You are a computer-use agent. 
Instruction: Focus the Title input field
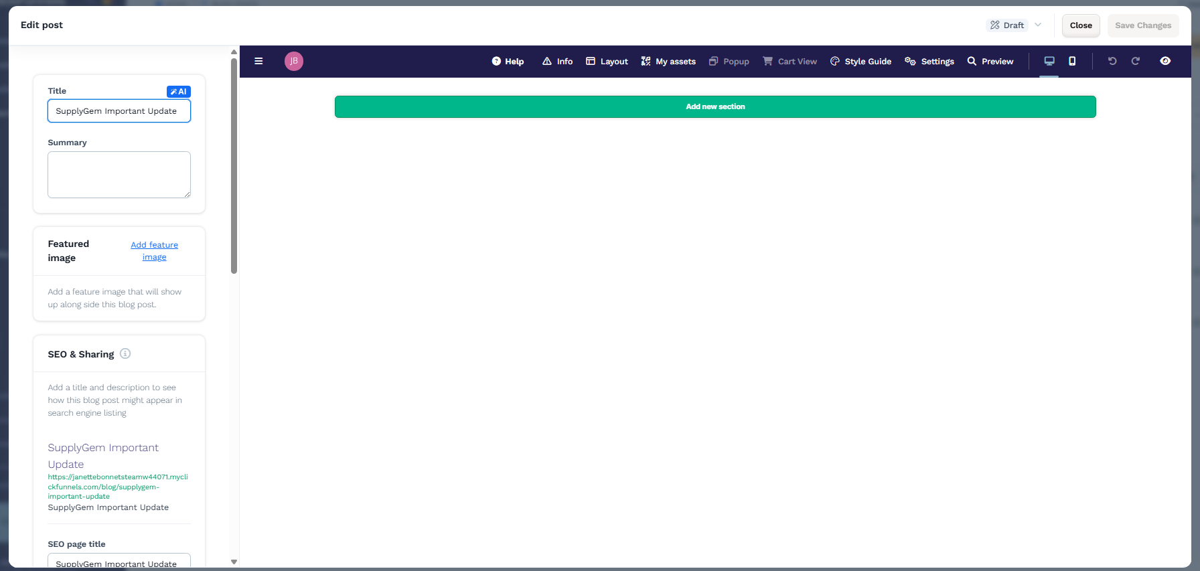click(x=119, y=111)
